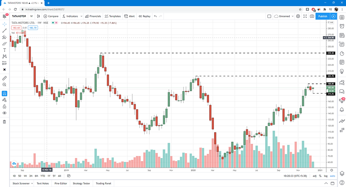Open the alerts clock panel
The height and width of the screenshot is (187, 346).
tap(342, 27)
